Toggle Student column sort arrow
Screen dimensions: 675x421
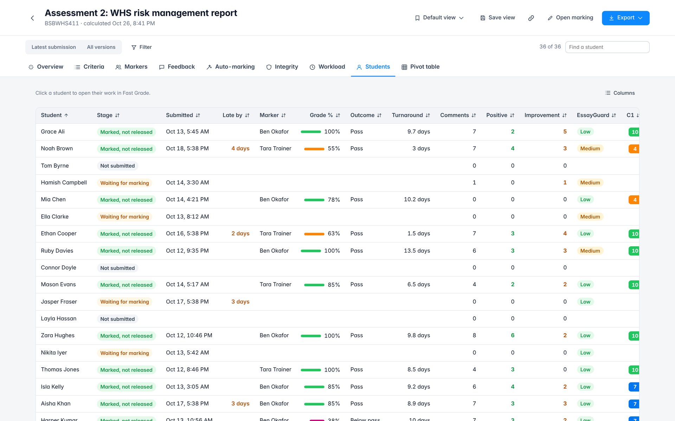[66, 115]
